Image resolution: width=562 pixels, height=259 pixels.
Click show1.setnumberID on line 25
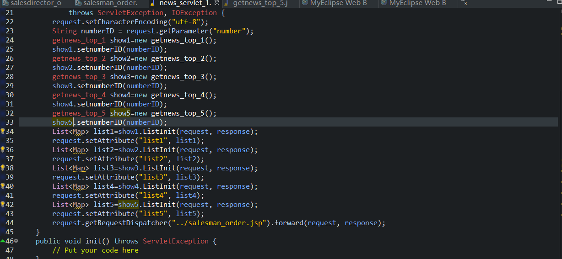[x=87, y=49]
